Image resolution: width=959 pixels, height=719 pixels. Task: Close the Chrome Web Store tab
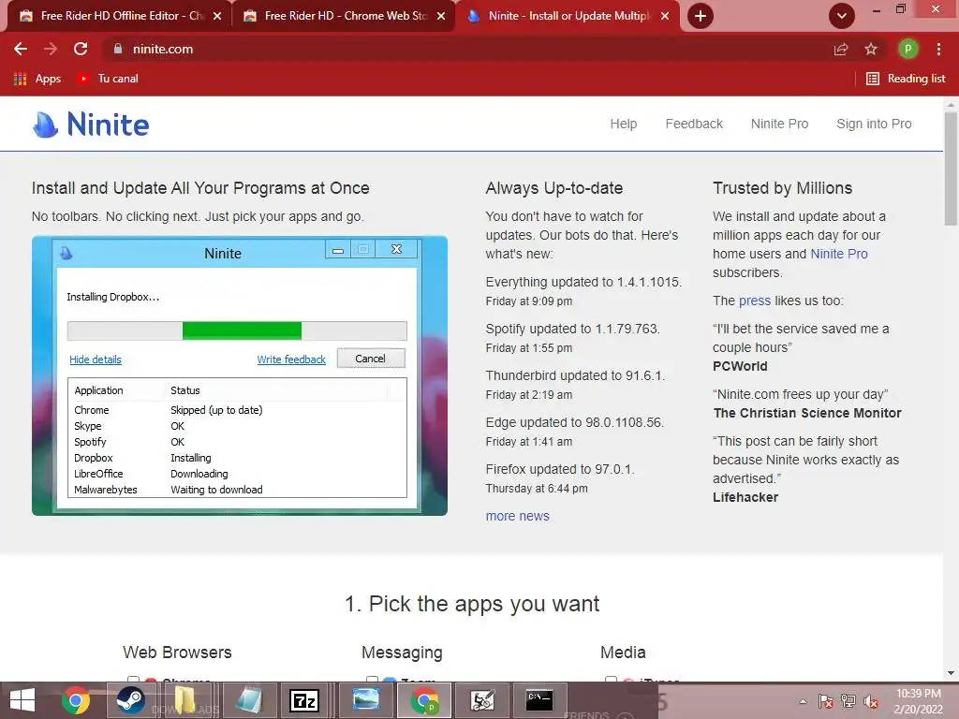tap(441, 16)
